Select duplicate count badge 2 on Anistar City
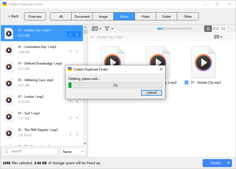The width and height of the screenshot is (236, 169). coord(70,35)
